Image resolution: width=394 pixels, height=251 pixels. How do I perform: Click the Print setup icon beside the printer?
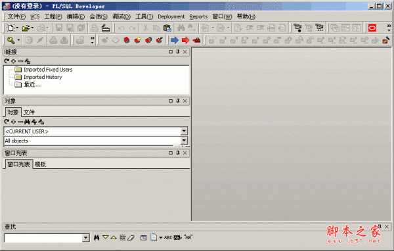point(106,28)
